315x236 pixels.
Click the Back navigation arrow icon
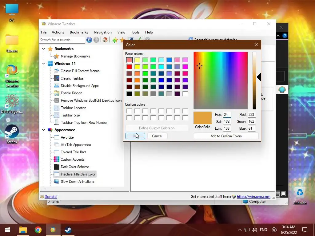(x=89, y=40)
